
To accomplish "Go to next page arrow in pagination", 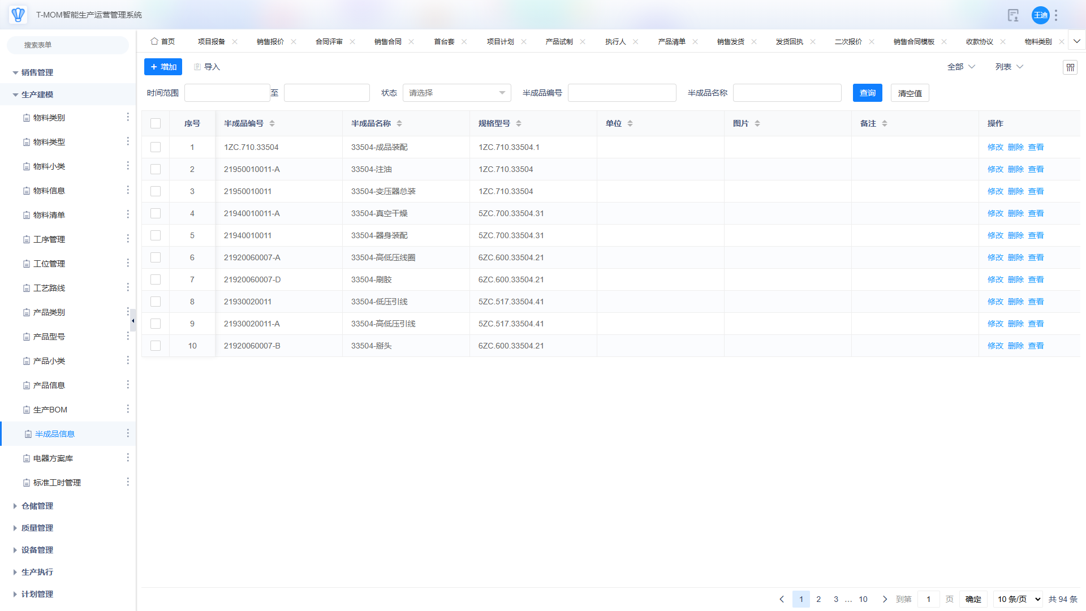I will pyautogui.click(x=885, y=599).
